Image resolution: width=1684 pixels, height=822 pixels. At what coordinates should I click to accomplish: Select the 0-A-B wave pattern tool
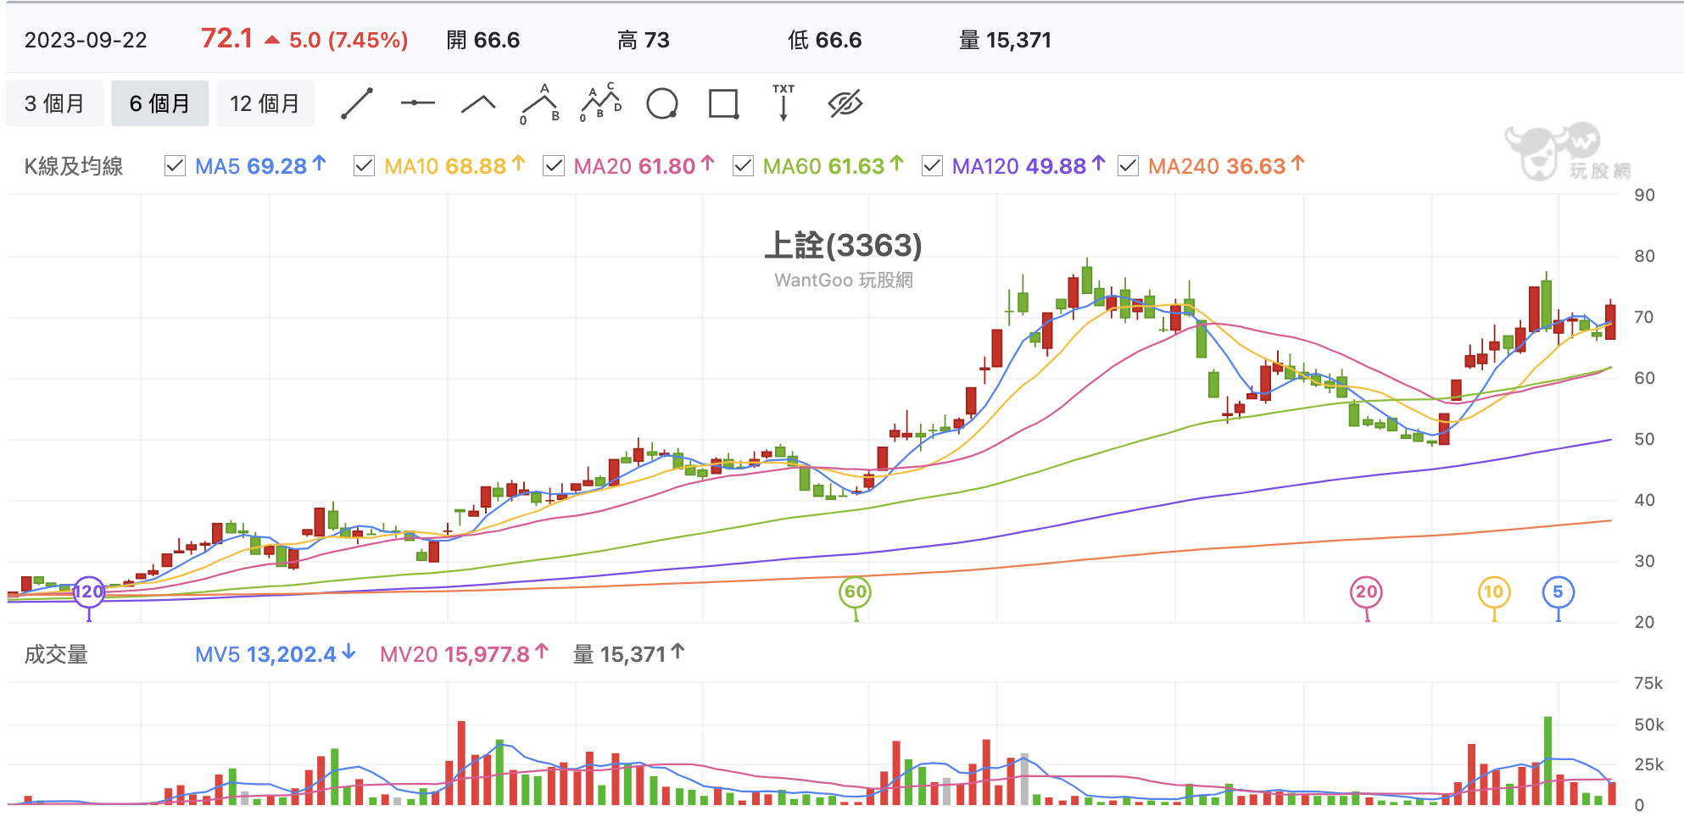(x=540, y=103)
